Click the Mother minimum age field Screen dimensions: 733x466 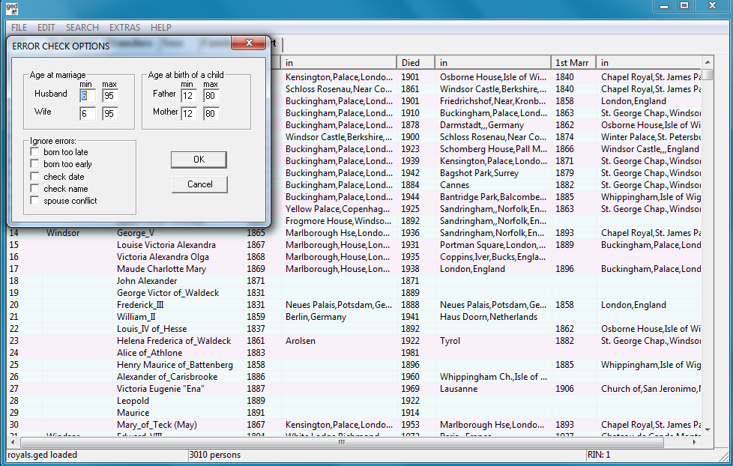point(189,114)
